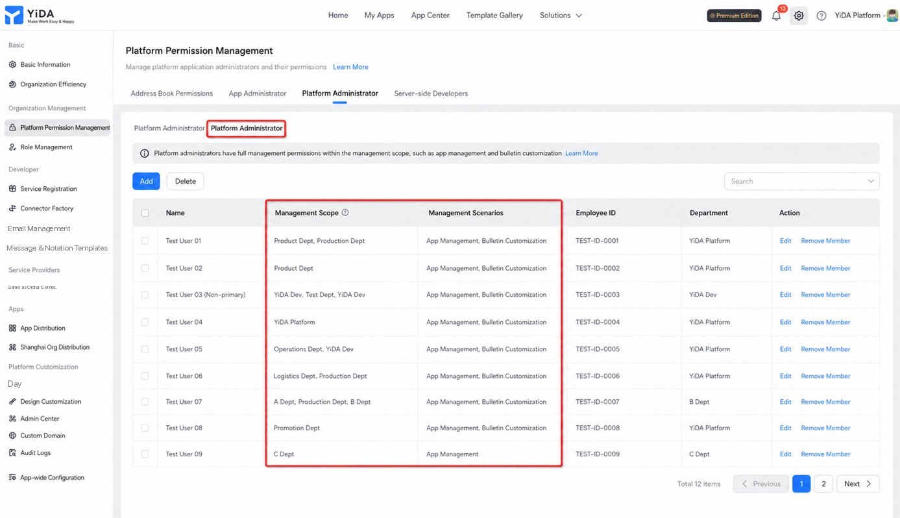The width and height of the screenshot is (900, 518).
Task: Open the Search dropdown arrow
Action: pos(871,181)
